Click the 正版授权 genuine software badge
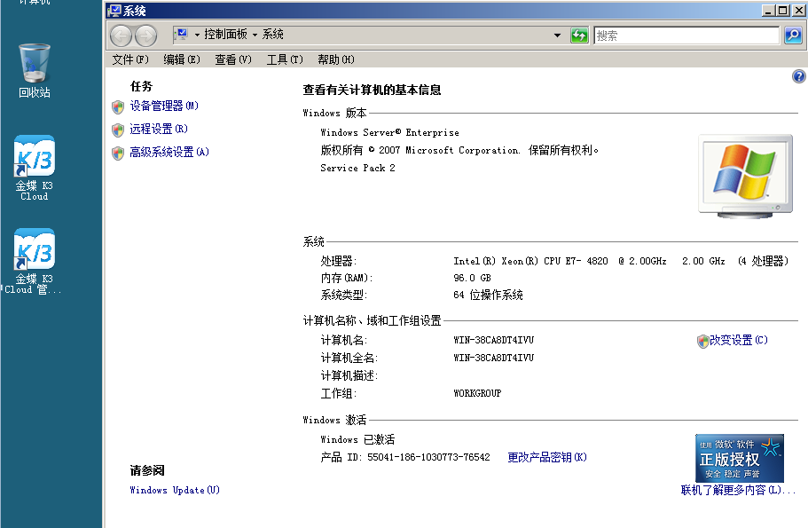 pos(740,458)
